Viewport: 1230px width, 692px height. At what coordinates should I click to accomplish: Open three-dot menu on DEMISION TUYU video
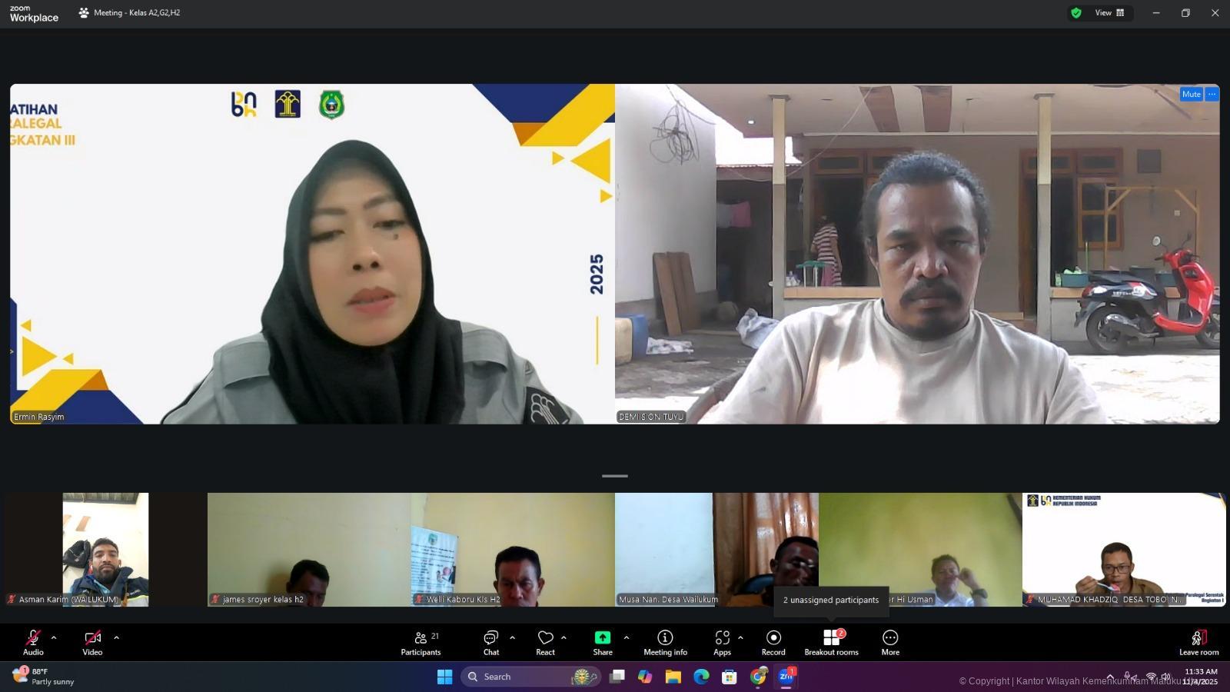[x=1212, y=94]
